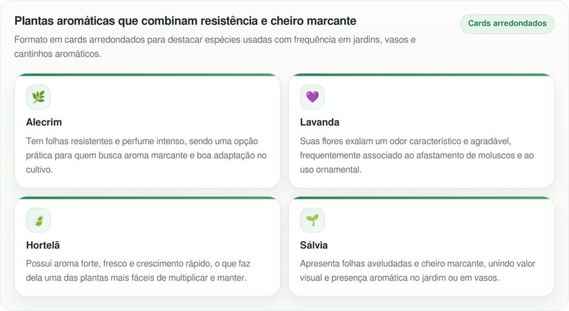Select the Alecrim card title
Viewport: 569px width, 311px height.
tap(44, 122)
